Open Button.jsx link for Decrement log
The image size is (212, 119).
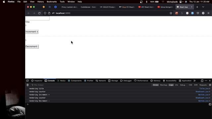[x=204, y=101]
